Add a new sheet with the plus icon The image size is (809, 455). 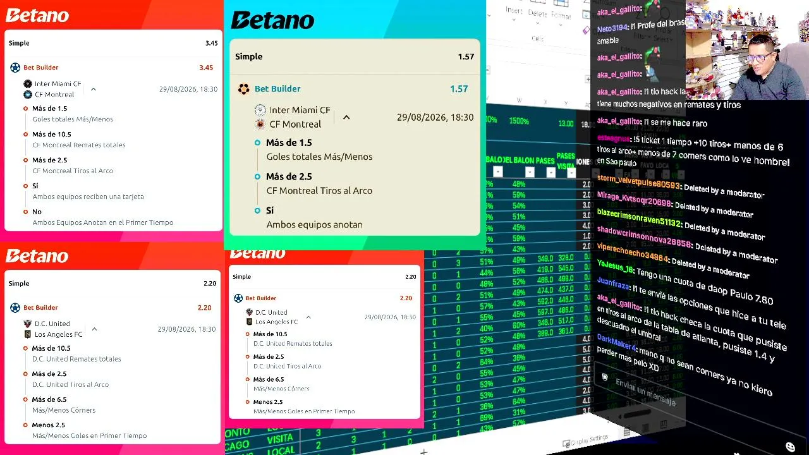[424, 451]
